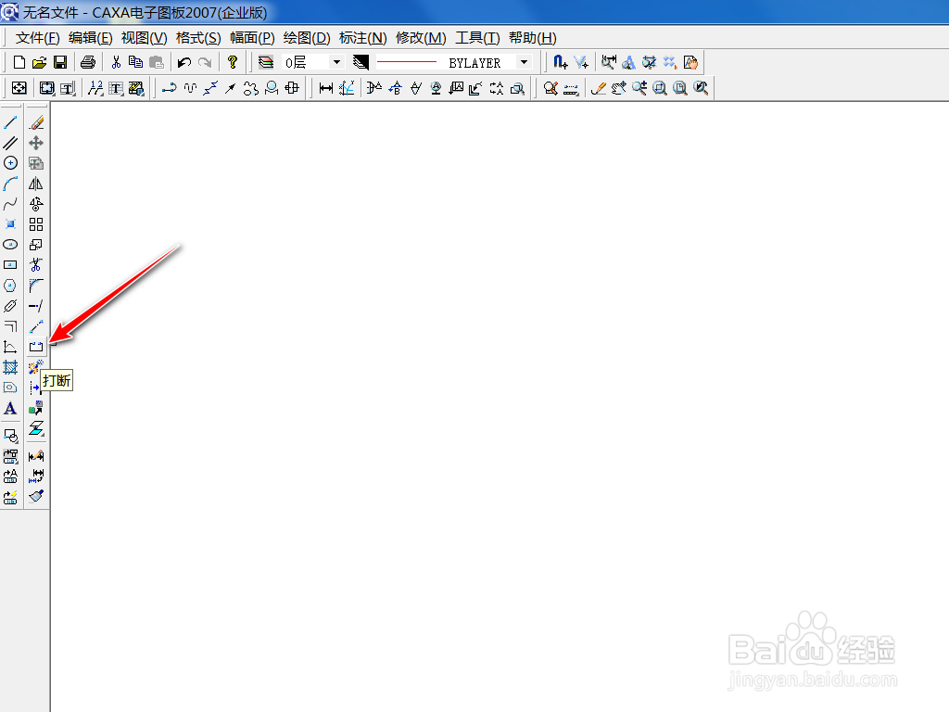Click the Array tool grid icon
949x712 pixels.
[36, 224]
